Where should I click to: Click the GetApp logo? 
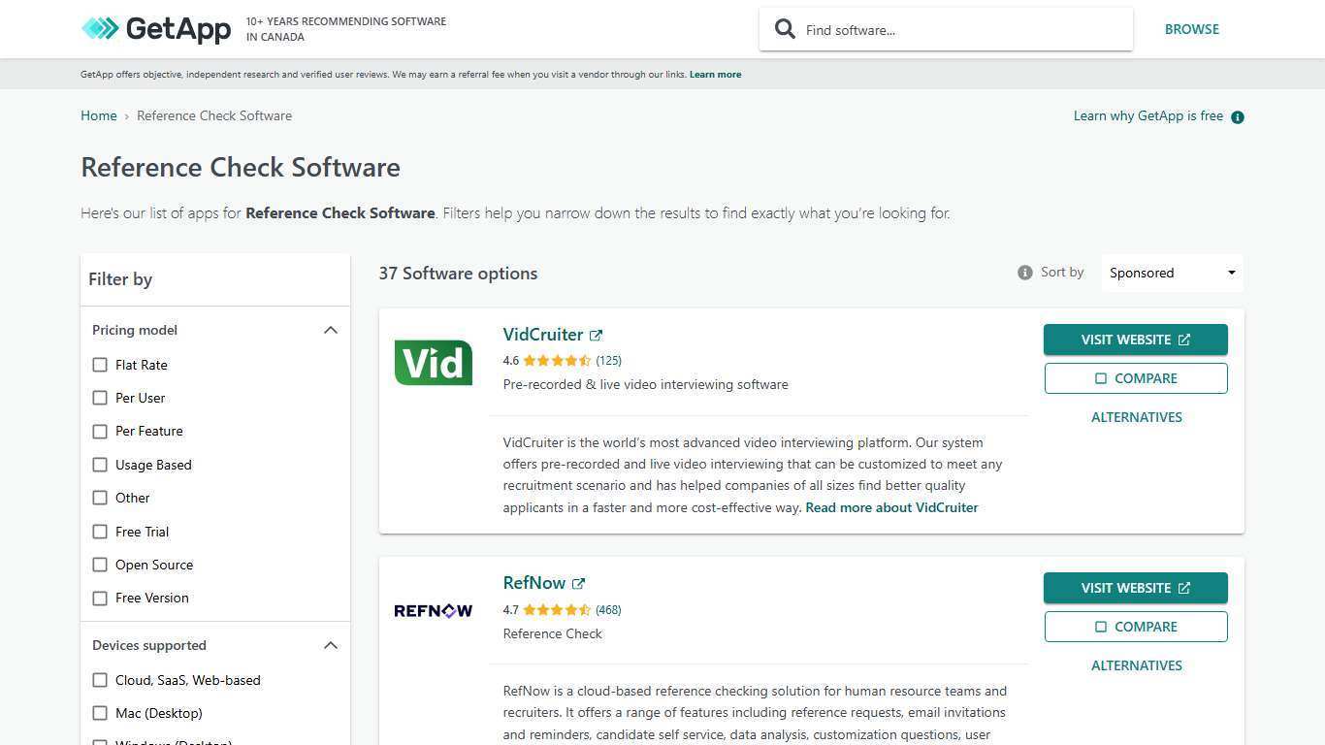click(156, 29)
